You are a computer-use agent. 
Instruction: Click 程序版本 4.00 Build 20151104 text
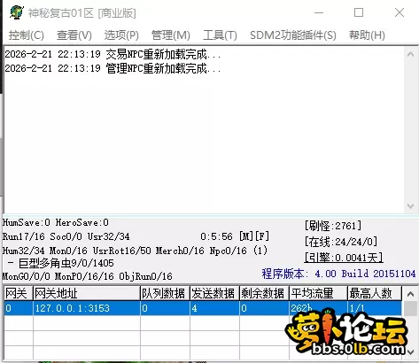(x=338, y=274)
